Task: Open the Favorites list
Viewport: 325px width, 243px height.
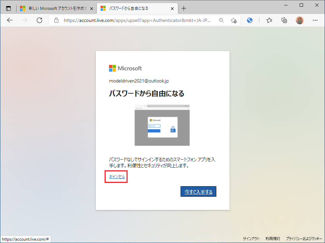Action: click(x=269, y=20)
